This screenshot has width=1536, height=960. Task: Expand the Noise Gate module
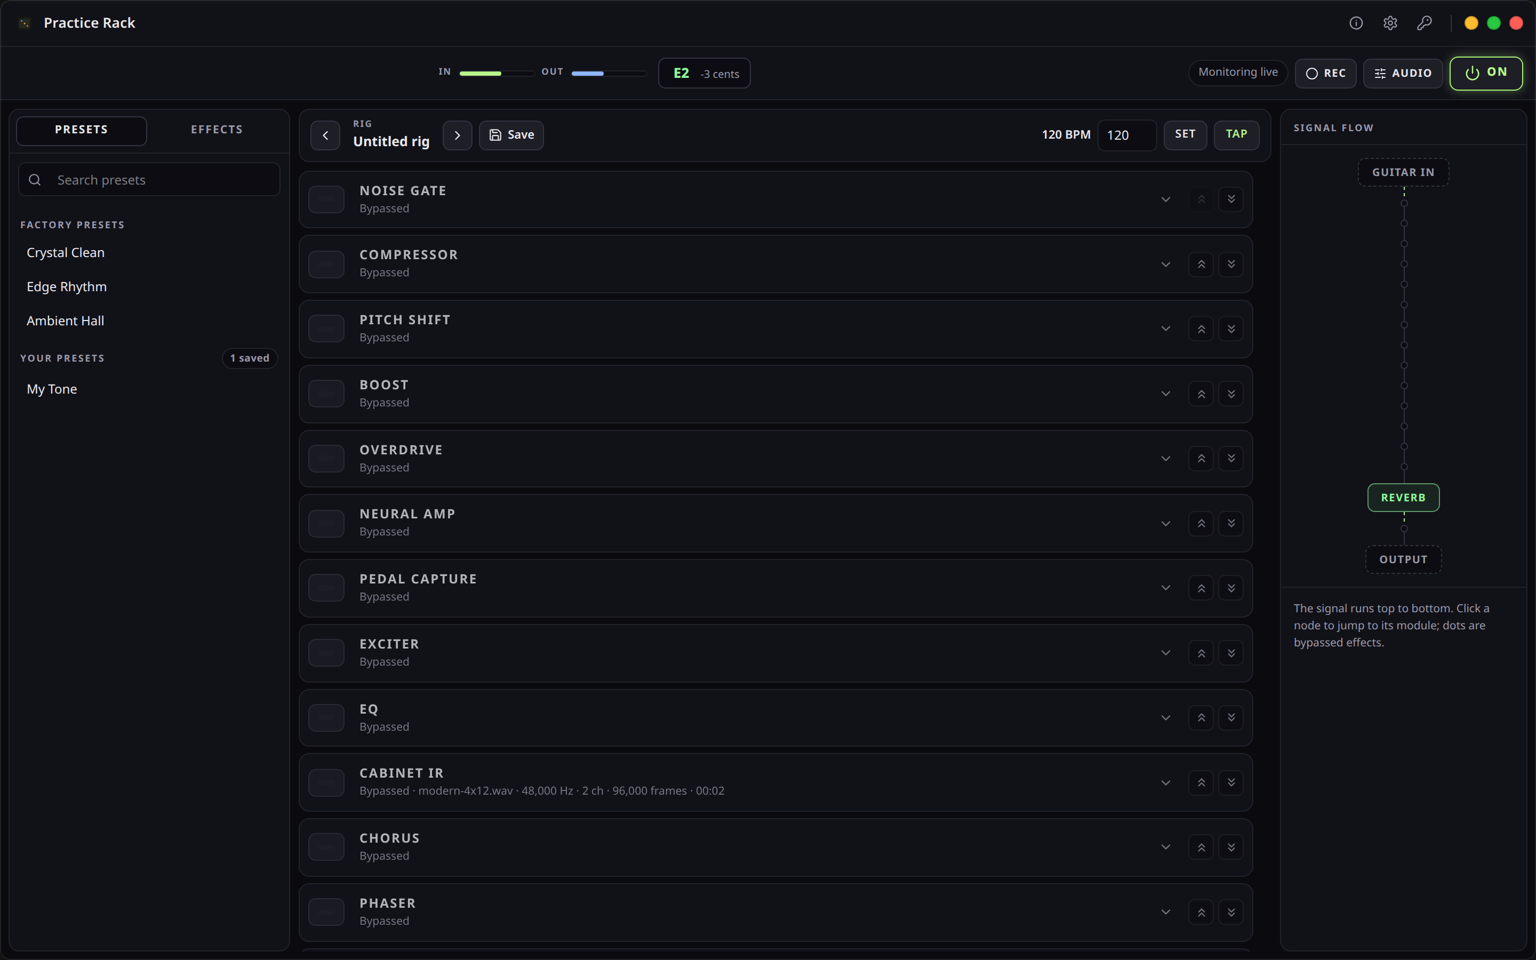tap(1165, 199)
